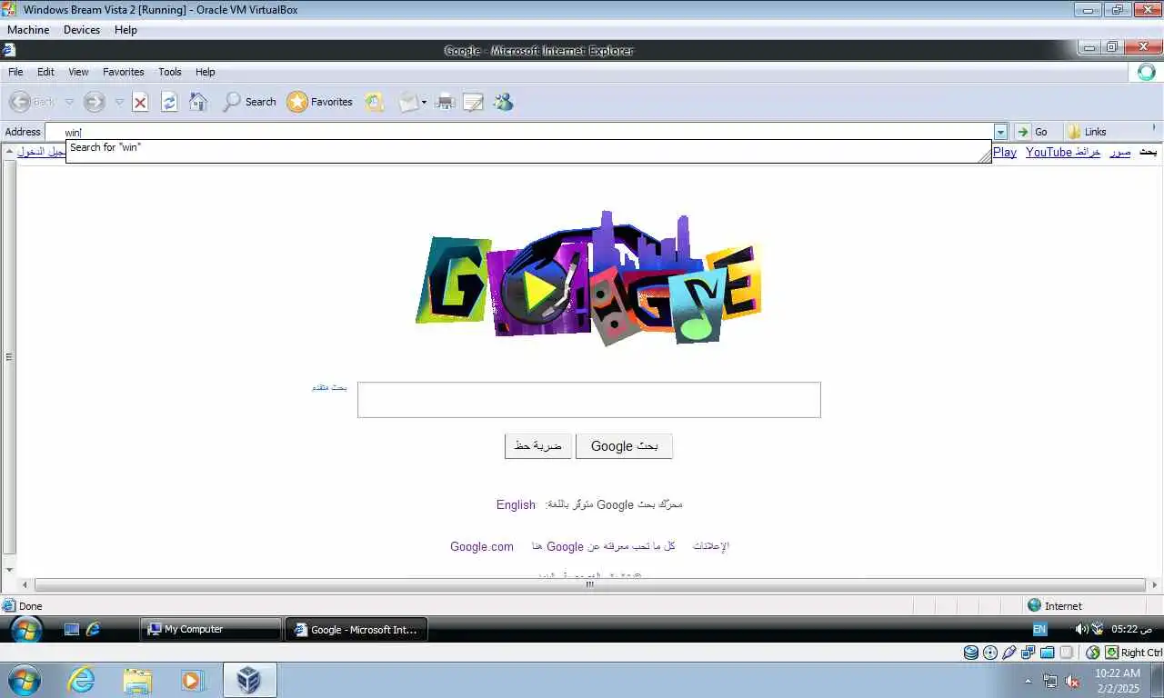1164x698 pixels.
Task: Open the Favorites star button
Action: tap(320, 102)
